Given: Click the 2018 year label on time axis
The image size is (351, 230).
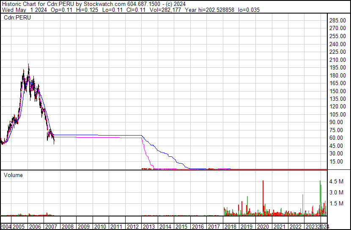Looking at the screenshot, I should 230,227.
